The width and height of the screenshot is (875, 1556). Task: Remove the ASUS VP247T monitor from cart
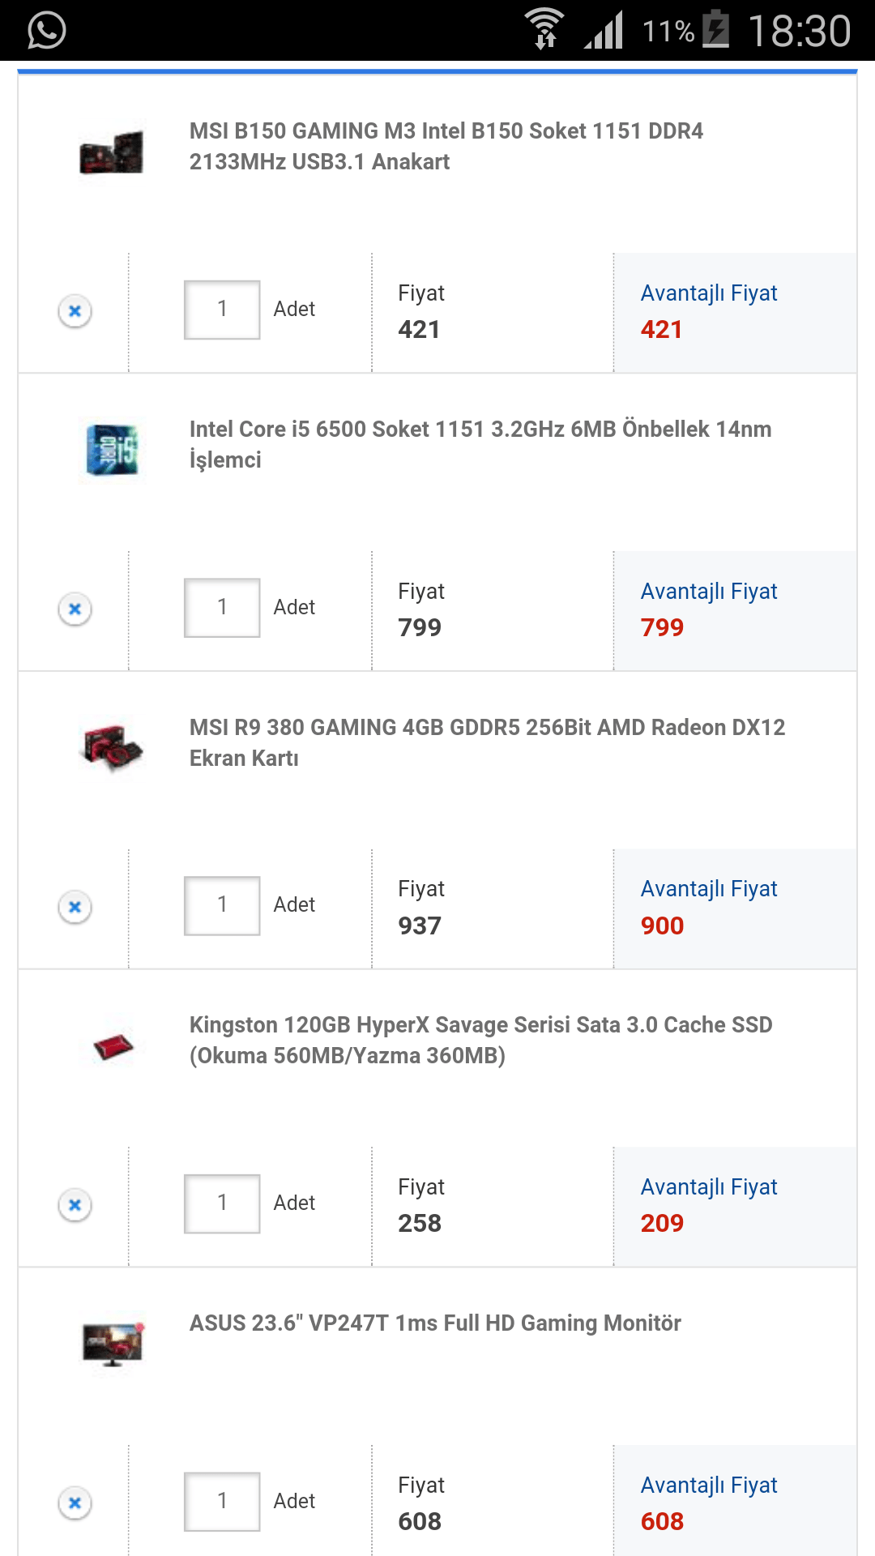click(74, 1501)
